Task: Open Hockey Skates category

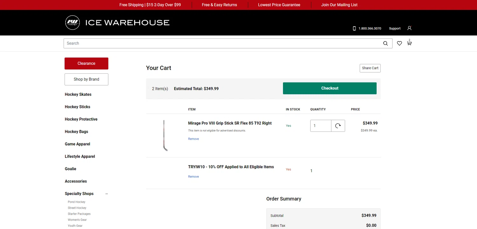Action: (x=78, y=94)
